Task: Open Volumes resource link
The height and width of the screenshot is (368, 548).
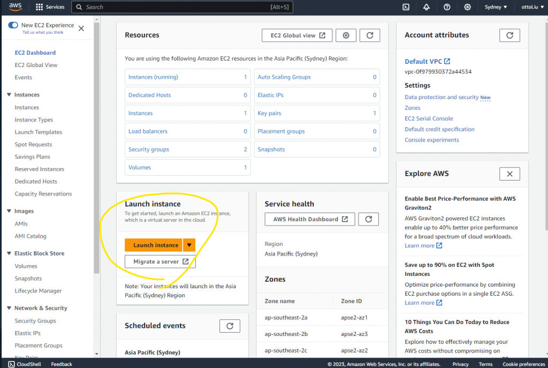Action: tap(140, 168)
